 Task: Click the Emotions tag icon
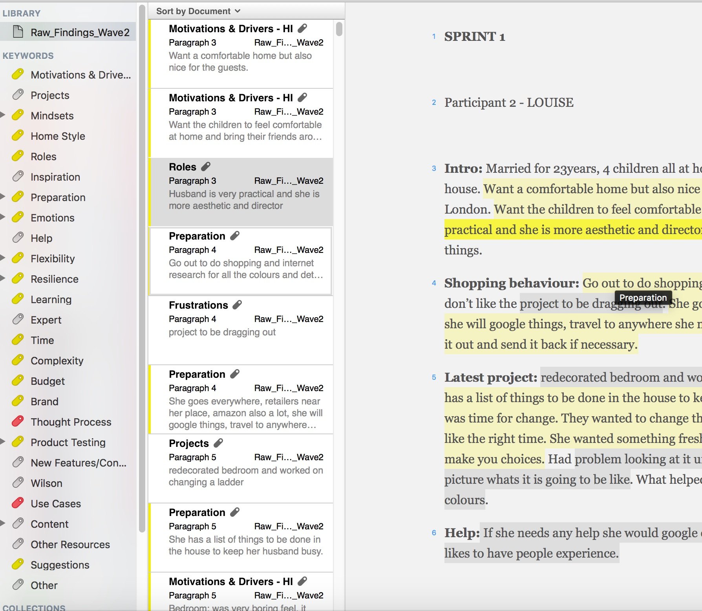(18, 217)
